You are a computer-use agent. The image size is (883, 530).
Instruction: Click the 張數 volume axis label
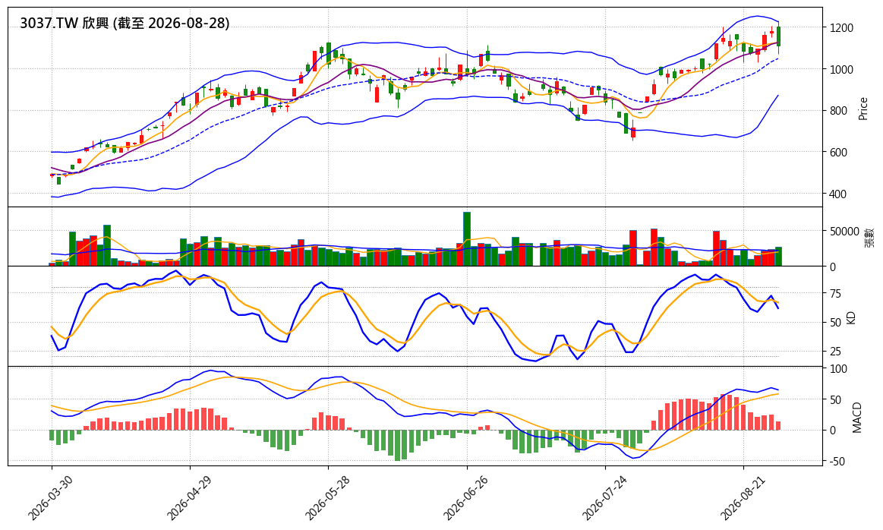coord(870,237)
